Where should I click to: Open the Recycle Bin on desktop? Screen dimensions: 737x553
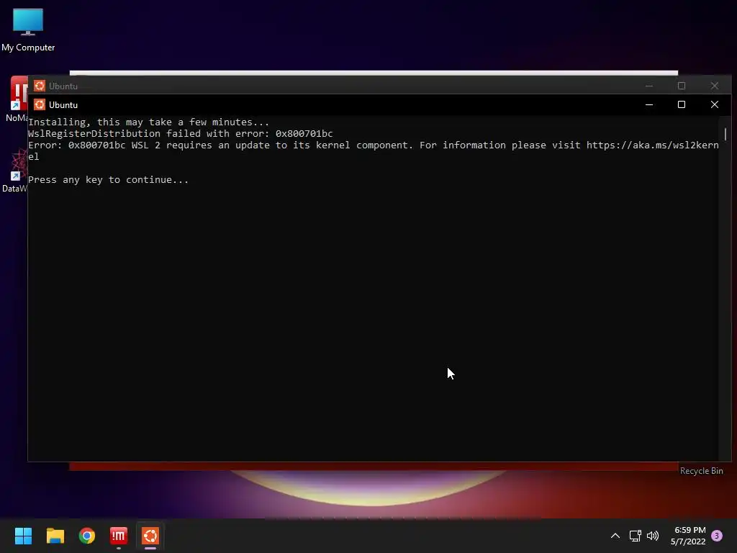(x=701, y=471)
